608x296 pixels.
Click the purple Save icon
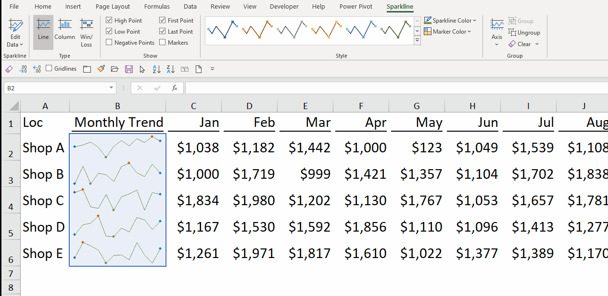[128, 69]
